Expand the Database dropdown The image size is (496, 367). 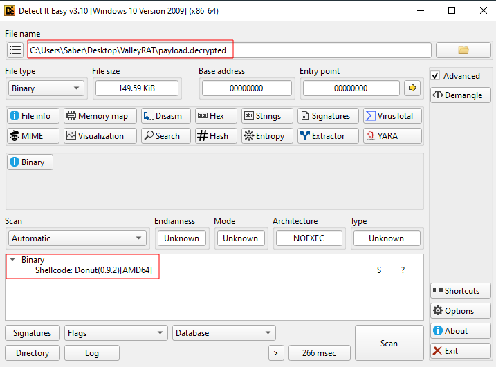(224, 333)
